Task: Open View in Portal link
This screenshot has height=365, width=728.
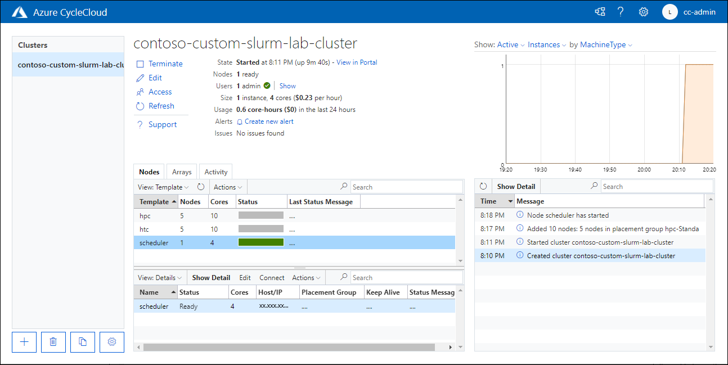Action: click(357, 62)
